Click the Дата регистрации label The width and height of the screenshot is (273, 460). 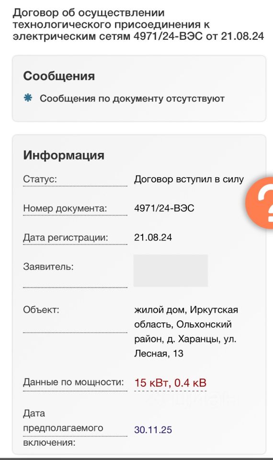[x=66, y=237]
